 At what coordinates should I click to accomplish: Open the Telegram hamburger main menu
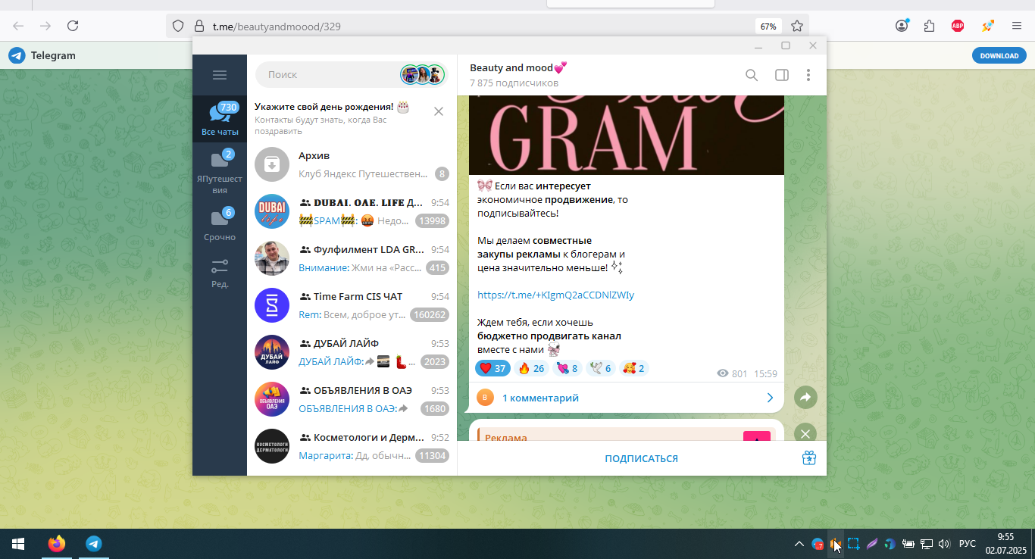point(220,75)
